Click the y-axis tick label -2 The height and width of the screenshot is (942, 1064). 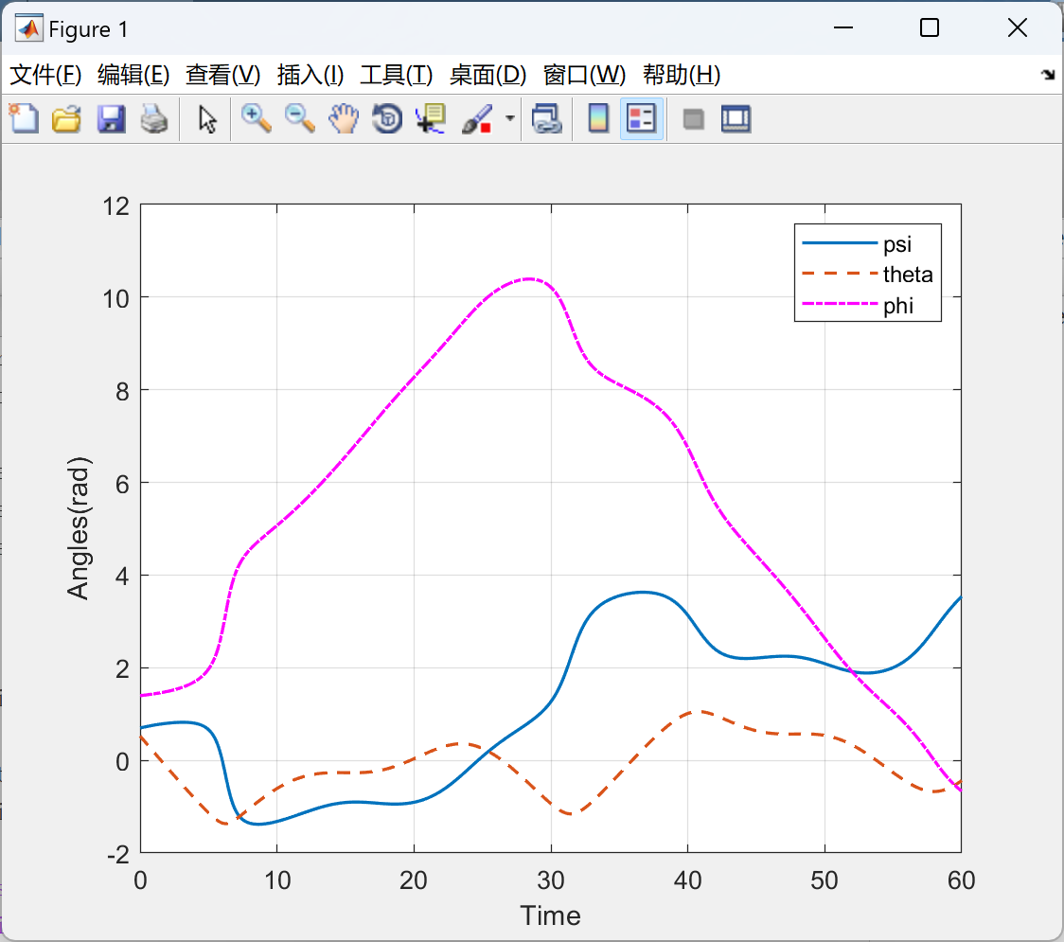pos(118,855)
